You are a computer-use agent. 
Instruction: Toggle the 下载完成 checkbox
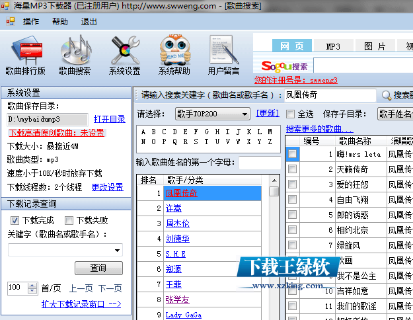click(x=15, y=220)
